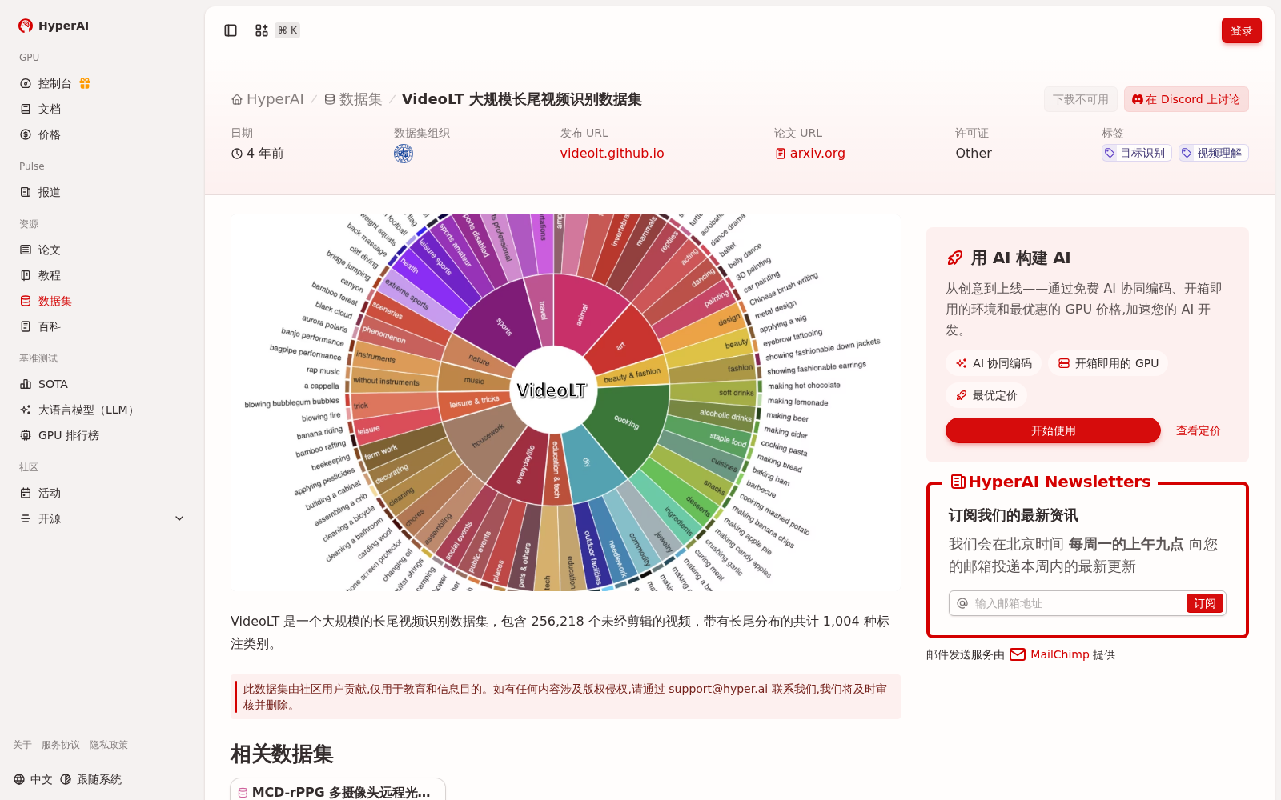The image size is (1281, 800).
Task: Click the AI 协同编码 chip
Action: tap(994, 363)
